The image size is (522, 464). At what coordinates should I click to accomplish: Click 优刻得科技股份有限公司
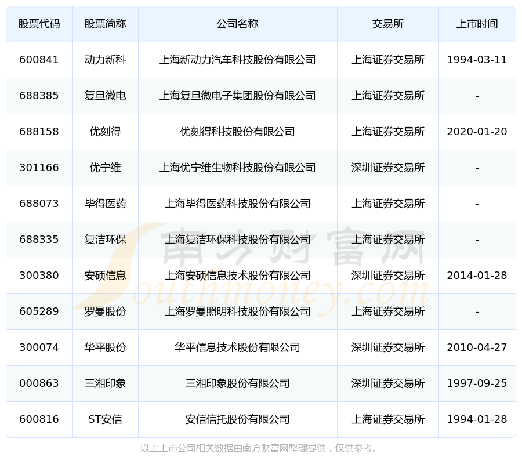[237, 132]
